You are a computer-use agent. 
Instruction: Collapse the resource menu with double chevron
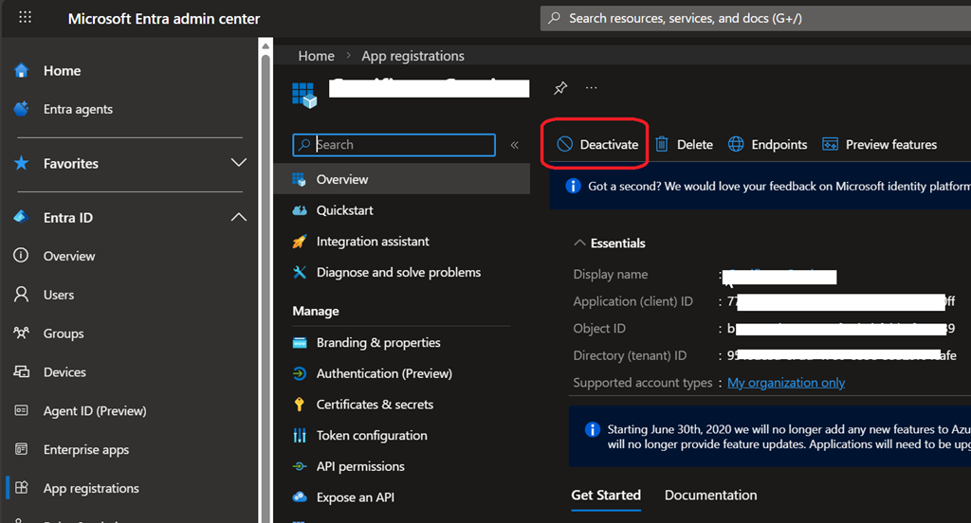pos(515,145)
